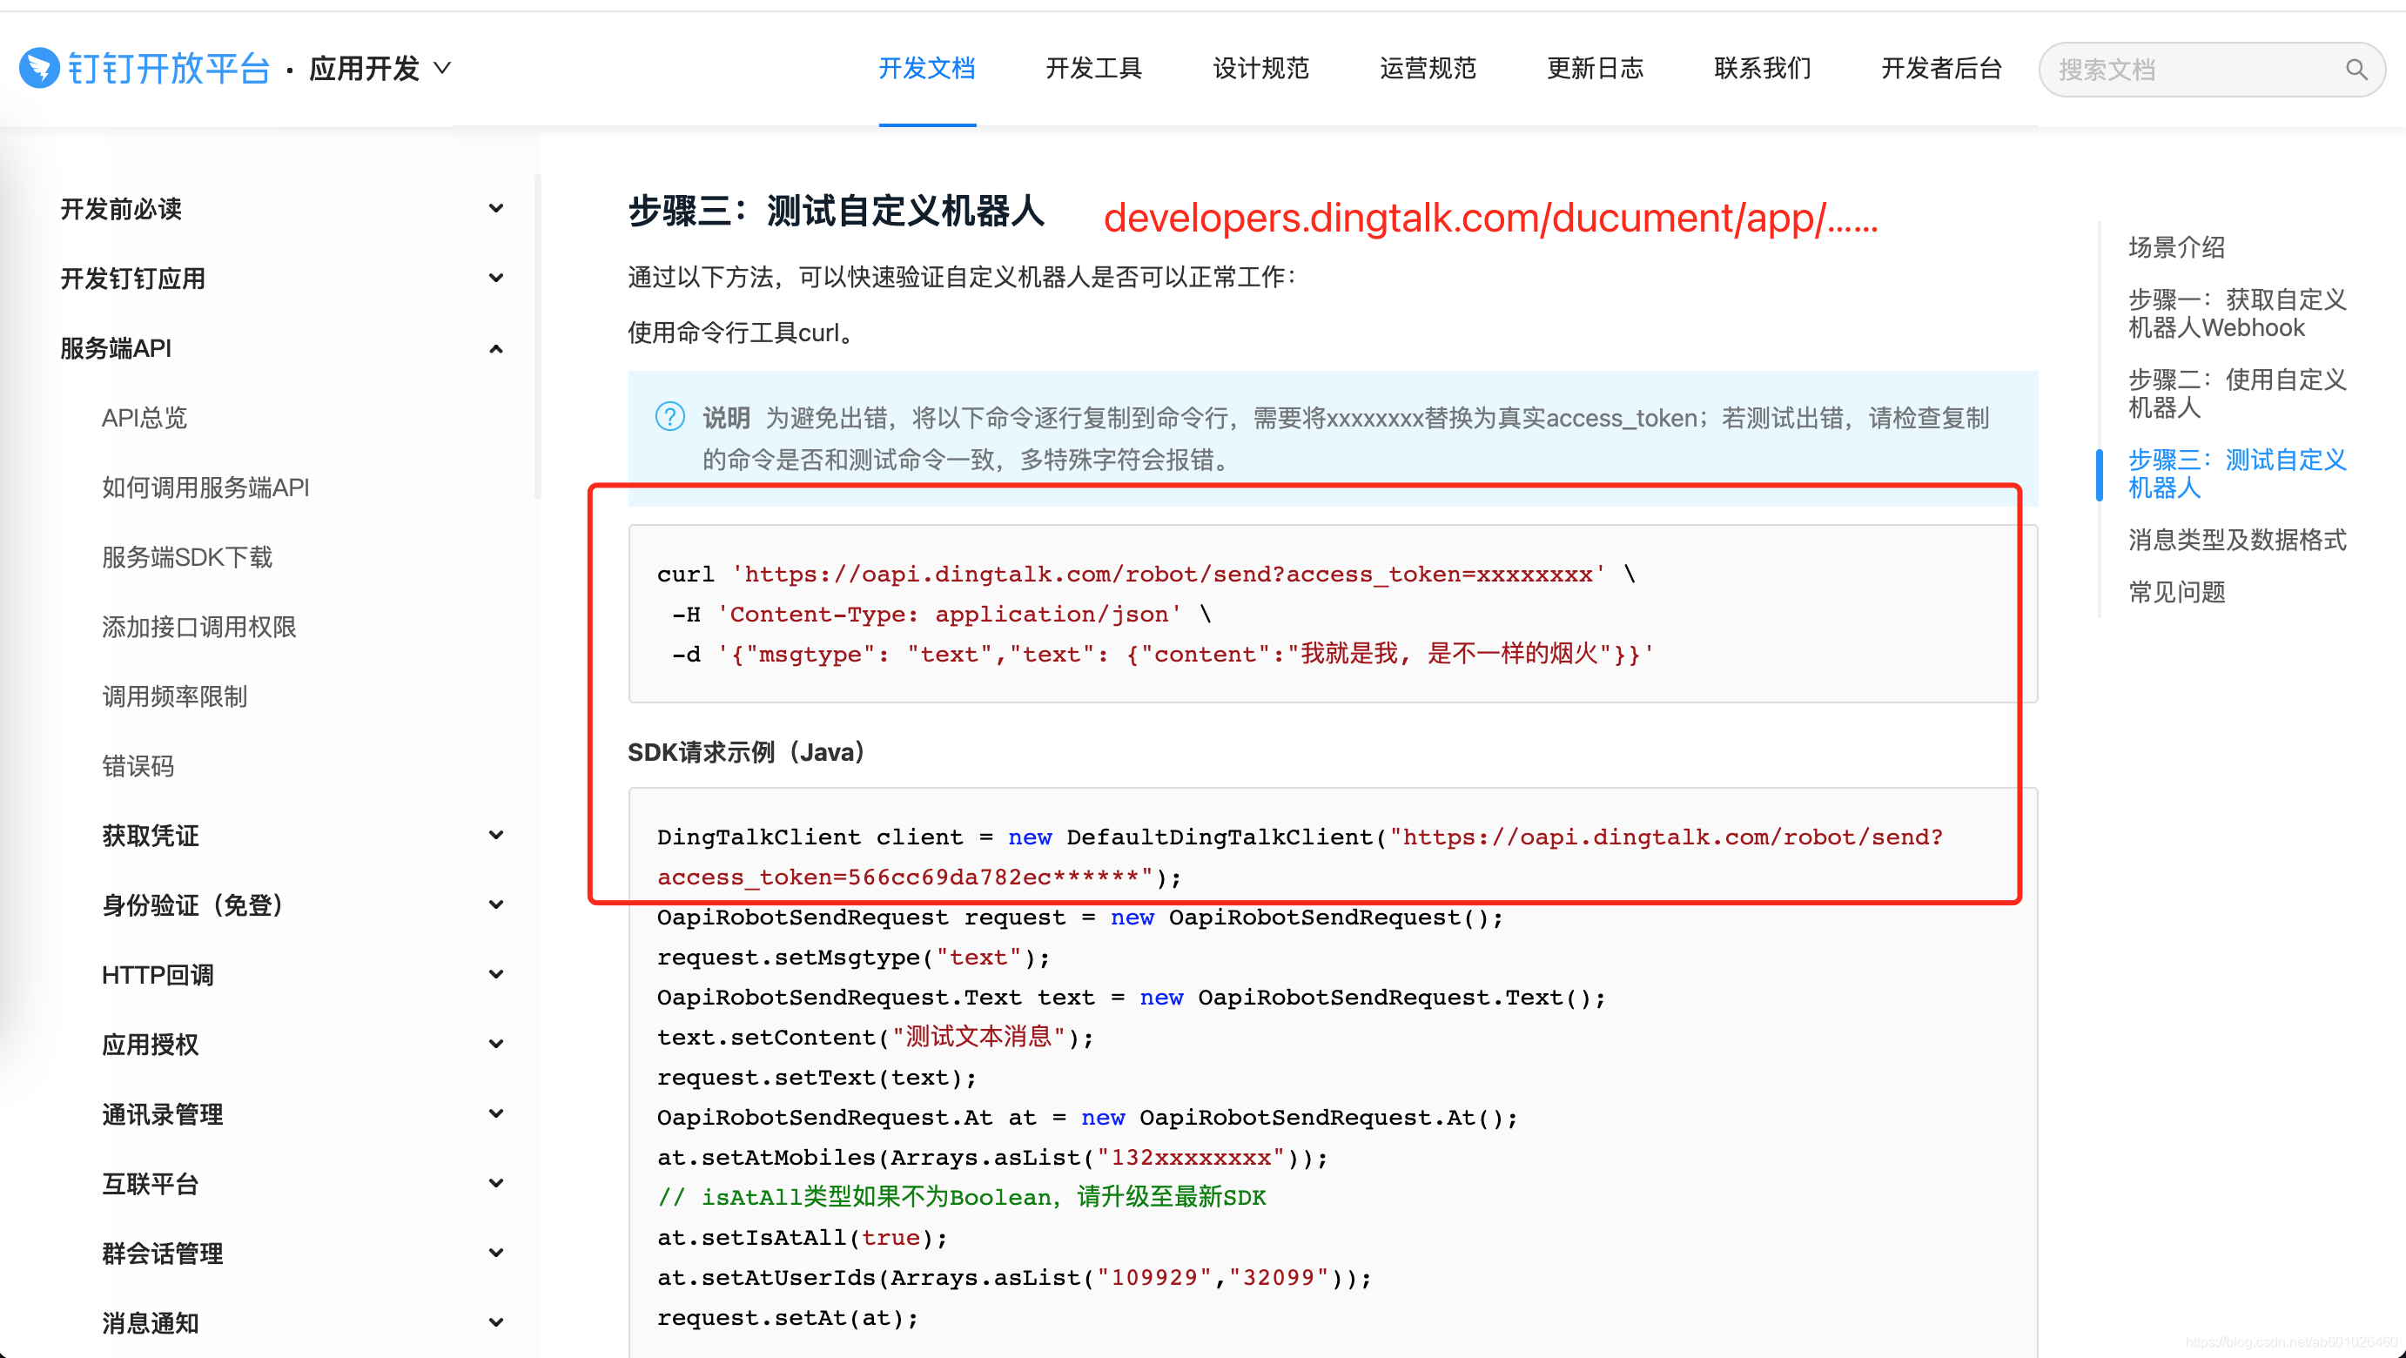Switch to the 开发文档 tab

click(926, 68)
